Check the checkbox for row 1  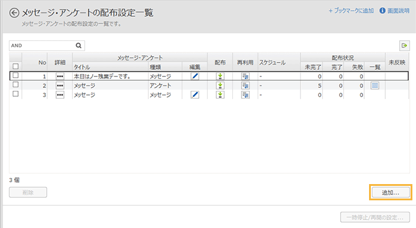click(16, 75)
